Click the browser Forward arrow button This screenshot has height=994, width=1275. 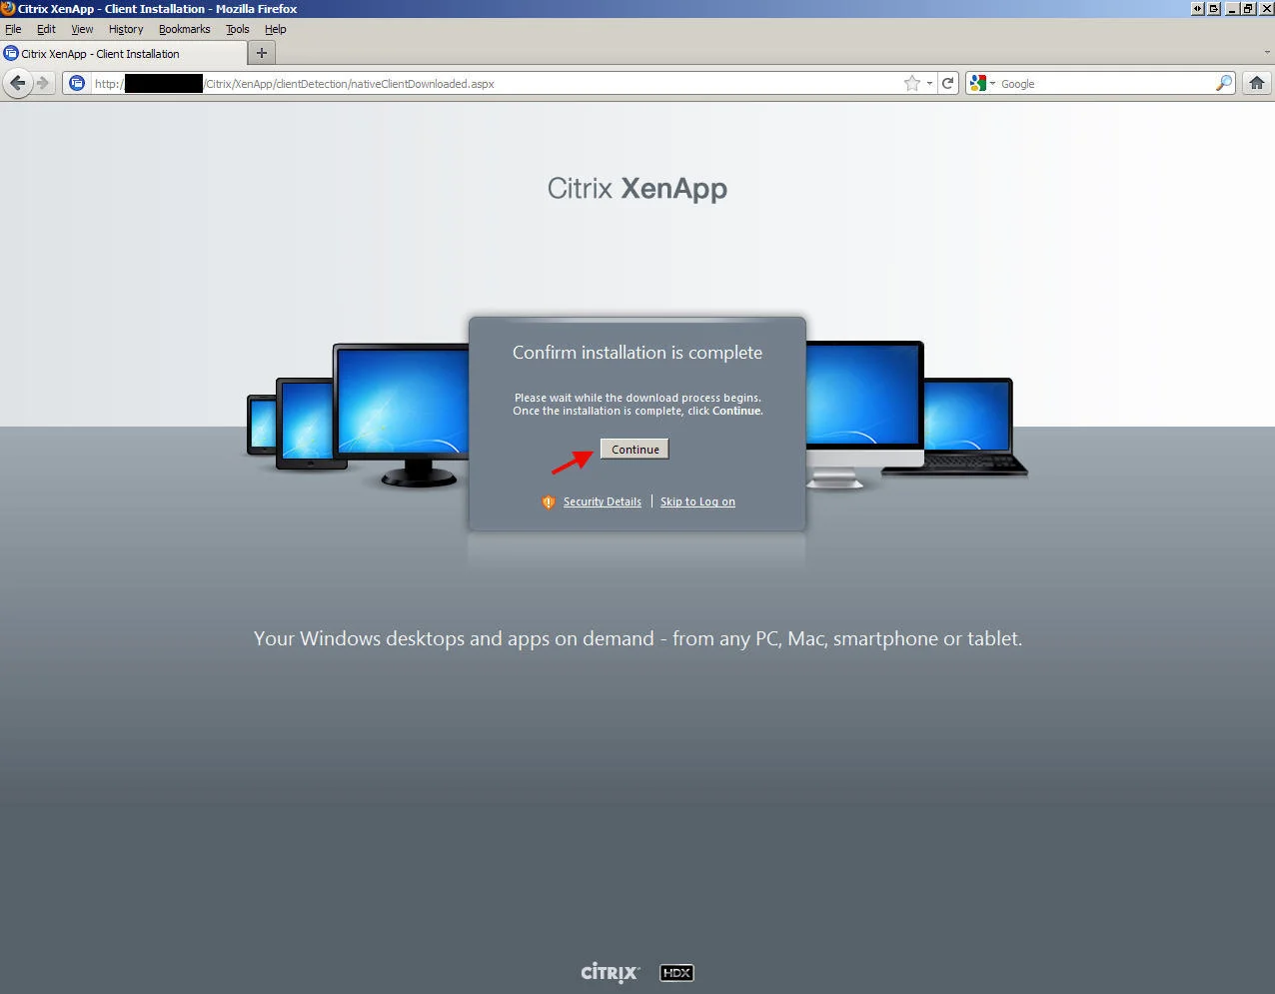[x=43, y=83]
